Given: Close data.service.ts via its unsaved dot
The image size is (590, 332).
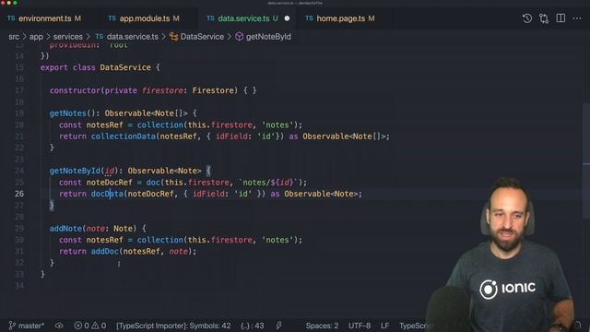Looking at the screenshot, I should click(287, 18).
